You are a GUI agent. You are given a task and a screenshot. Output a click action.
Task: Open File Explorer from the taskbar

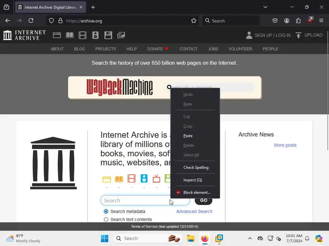click(191, 238)
